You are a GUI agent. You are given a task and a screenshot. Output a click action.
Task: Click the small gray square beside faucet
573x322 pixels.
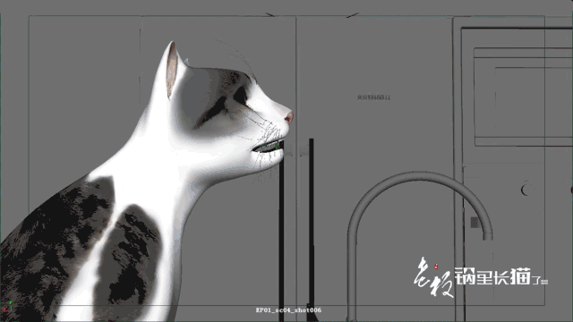click(475, 223)
